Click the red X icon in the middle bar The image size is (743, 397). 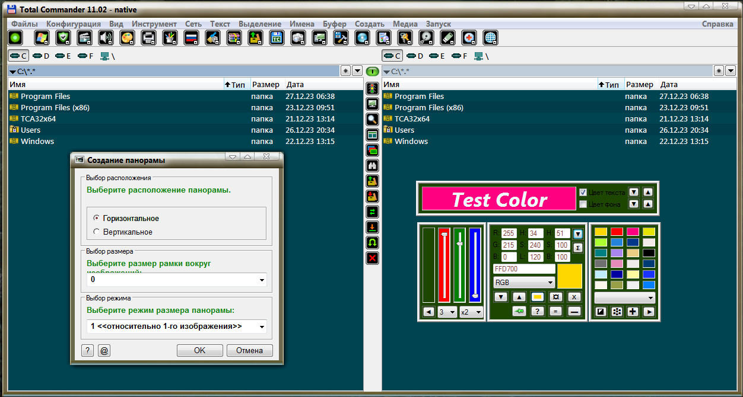[x=372, y=258]
